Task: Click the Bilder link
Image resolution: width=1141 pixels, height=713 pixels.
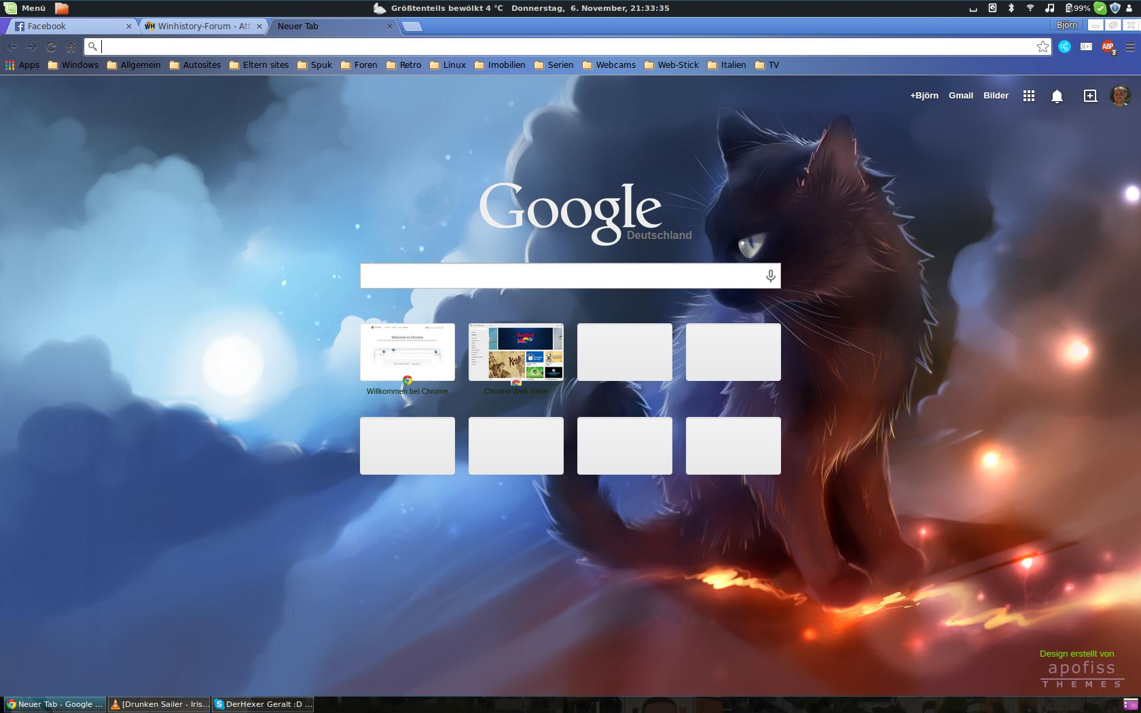Action: [996, 96]
